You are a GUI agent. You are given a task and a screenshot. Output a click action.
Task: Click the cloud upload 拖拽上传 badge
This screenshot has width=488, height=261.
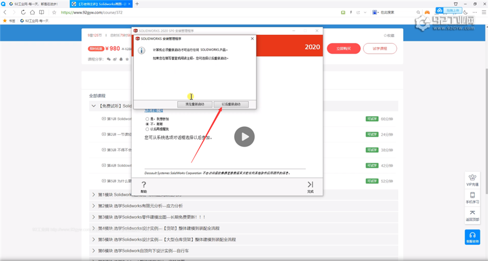point(448,11)
